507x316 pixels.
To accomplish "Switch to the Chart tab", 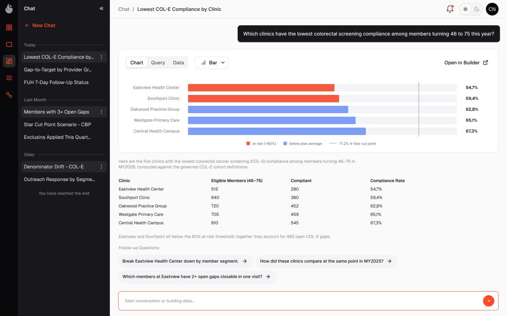I will [x=137, y=63].
